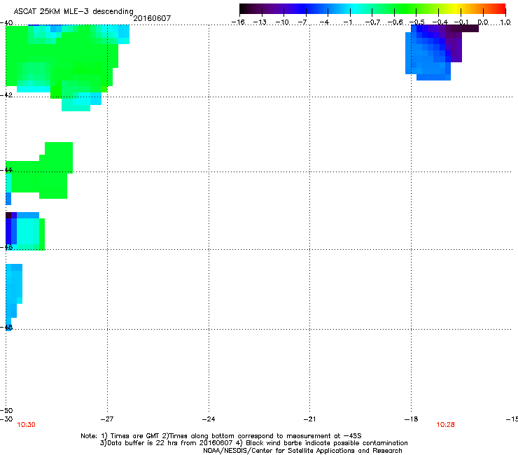Viewport: 518px width, 455px height.
Task: Click the -4 color bar label
Action: click(324, 22)
